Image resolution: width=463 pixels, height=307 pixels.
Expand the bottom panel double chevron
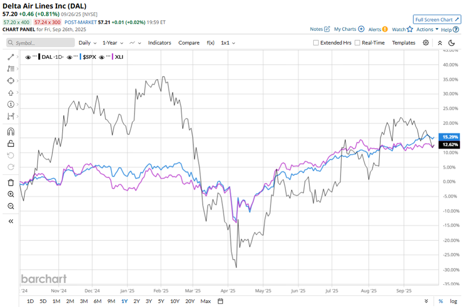tap(426, 301)
